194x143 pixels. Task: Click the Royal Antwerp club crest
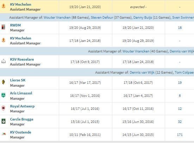click(x=4, y=108)
